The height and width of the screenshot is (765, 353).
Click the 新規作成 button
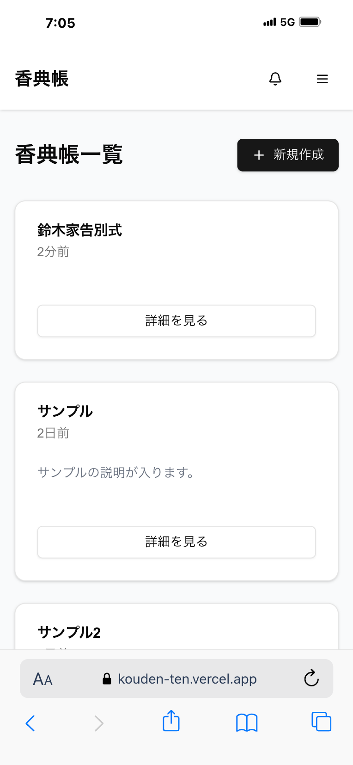click(x=288, y=155)
